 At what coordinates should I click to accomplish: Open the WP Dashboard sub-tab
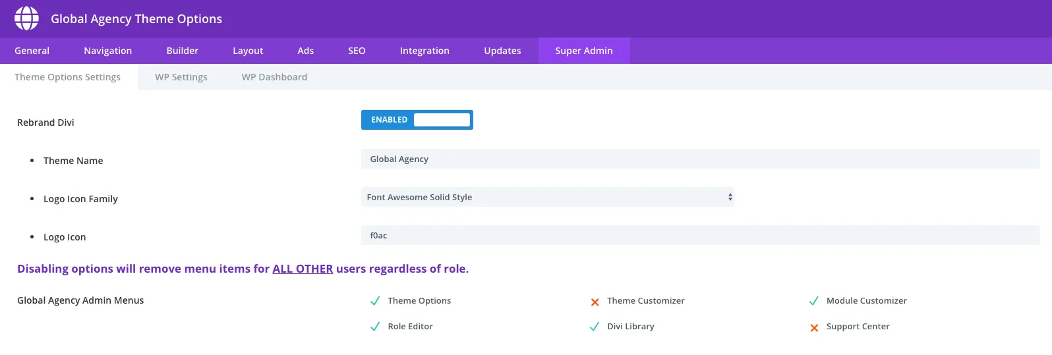tap(274, 77)
